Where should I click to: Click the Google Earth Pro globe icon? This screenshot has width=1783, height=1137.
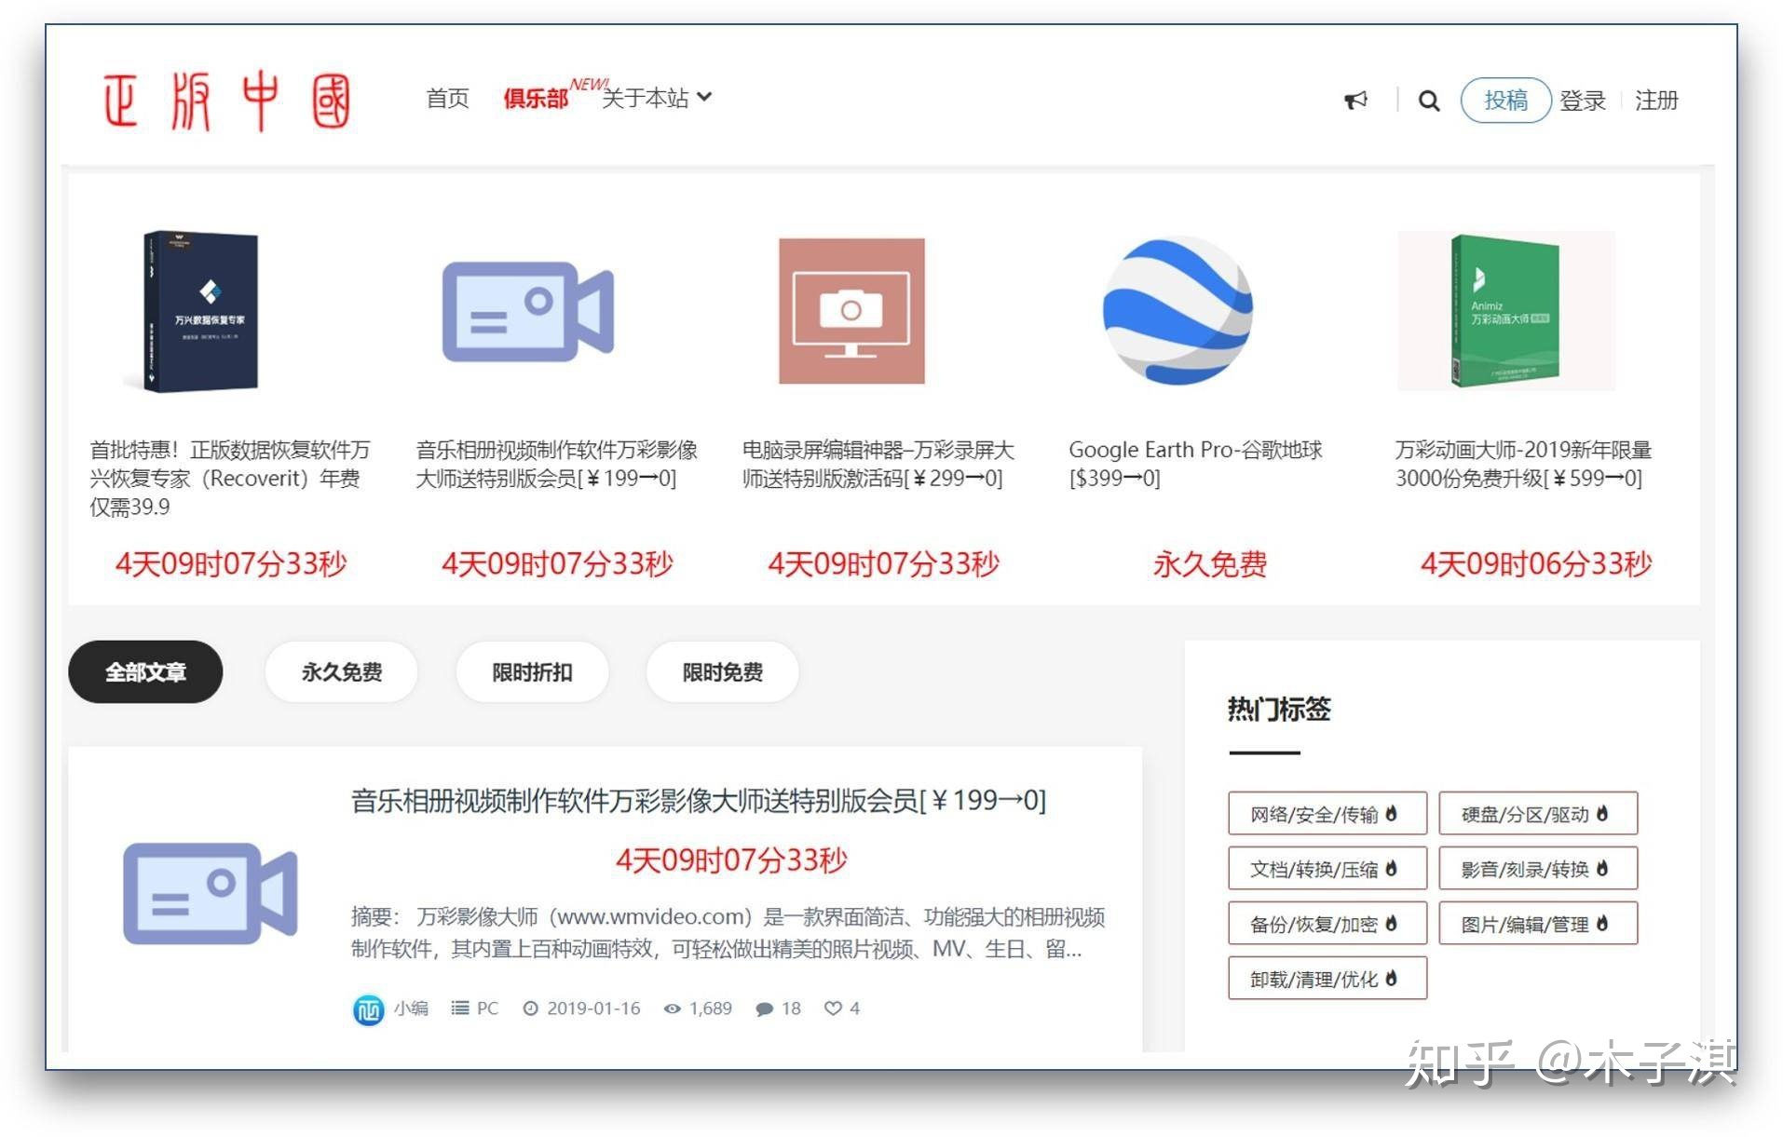tap(1177, 310)
